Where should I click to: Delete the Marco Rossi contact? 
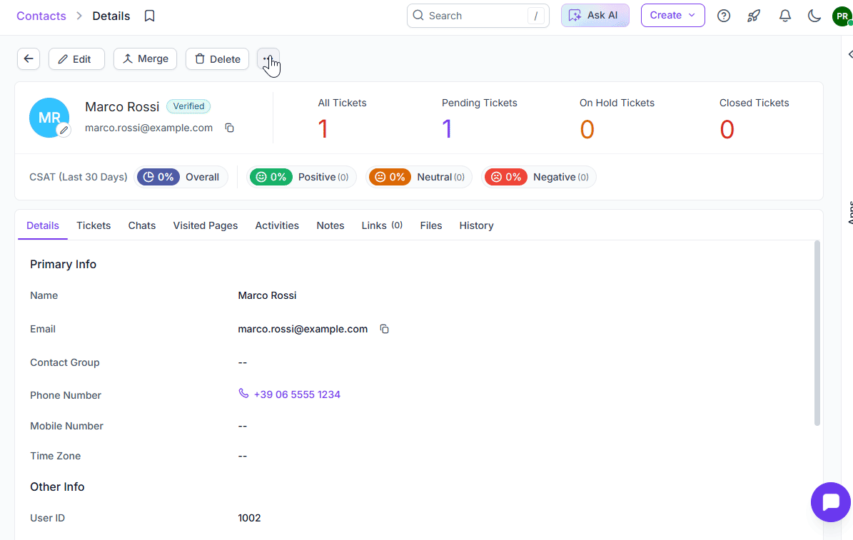217,58
